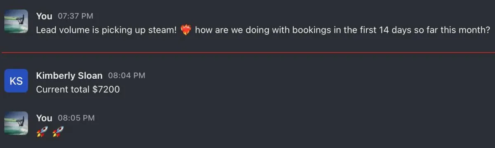Open your profile picture beside the 08:05 PM message

pyautogui.click(x=16, y=123)
